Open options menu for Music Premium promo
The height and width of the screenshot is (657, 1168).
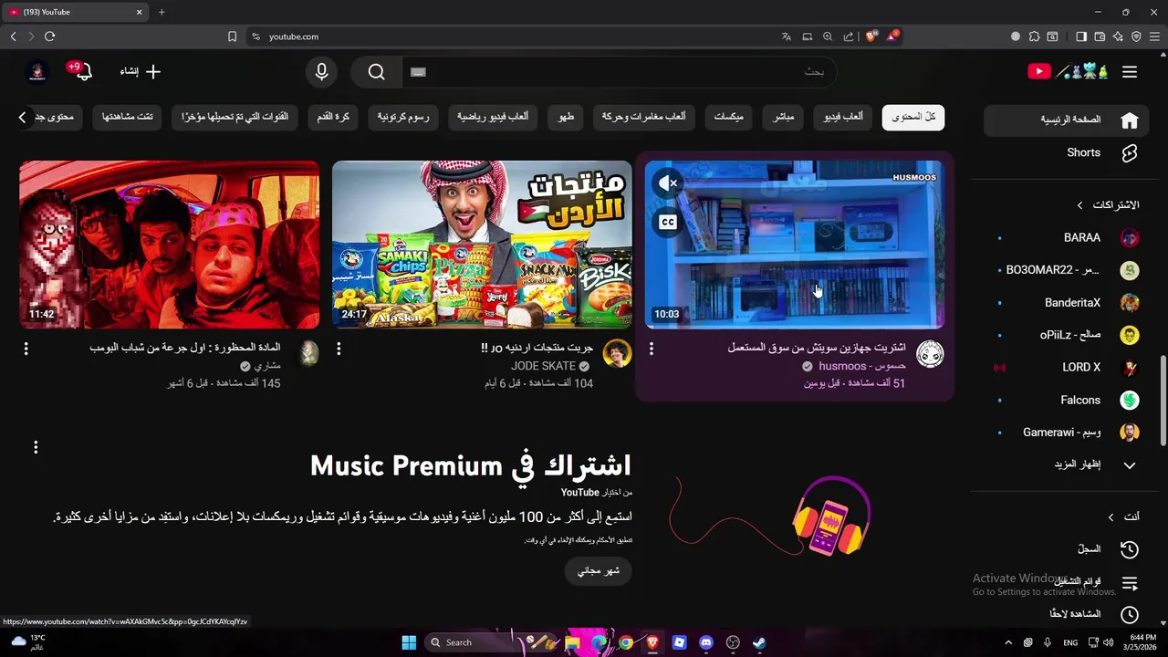coord(36,447)
